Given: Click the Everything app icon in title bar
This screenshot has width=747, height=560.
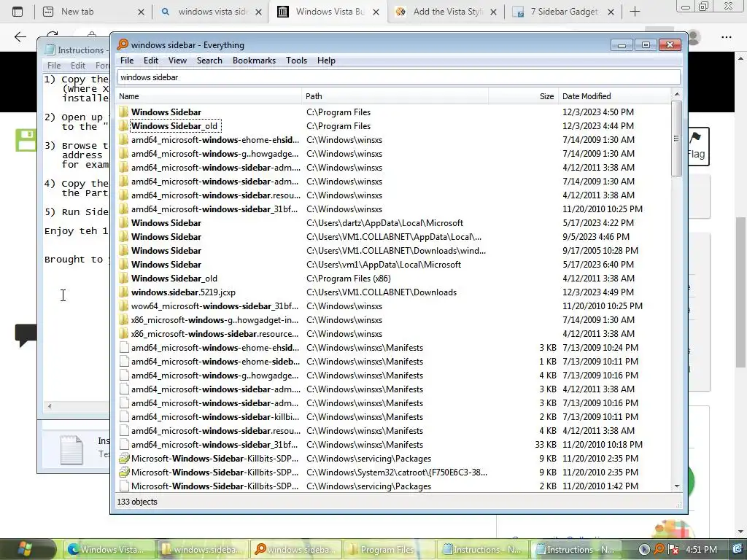Looking at the screenshot, I should [123, 44].
